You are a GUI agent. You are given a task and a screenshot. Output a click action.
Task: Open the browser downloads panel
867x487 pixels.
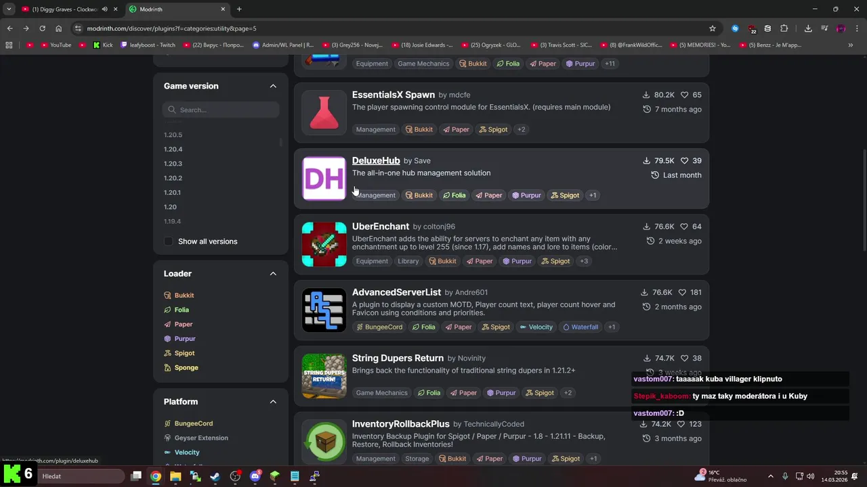click(x=808, y=28)
